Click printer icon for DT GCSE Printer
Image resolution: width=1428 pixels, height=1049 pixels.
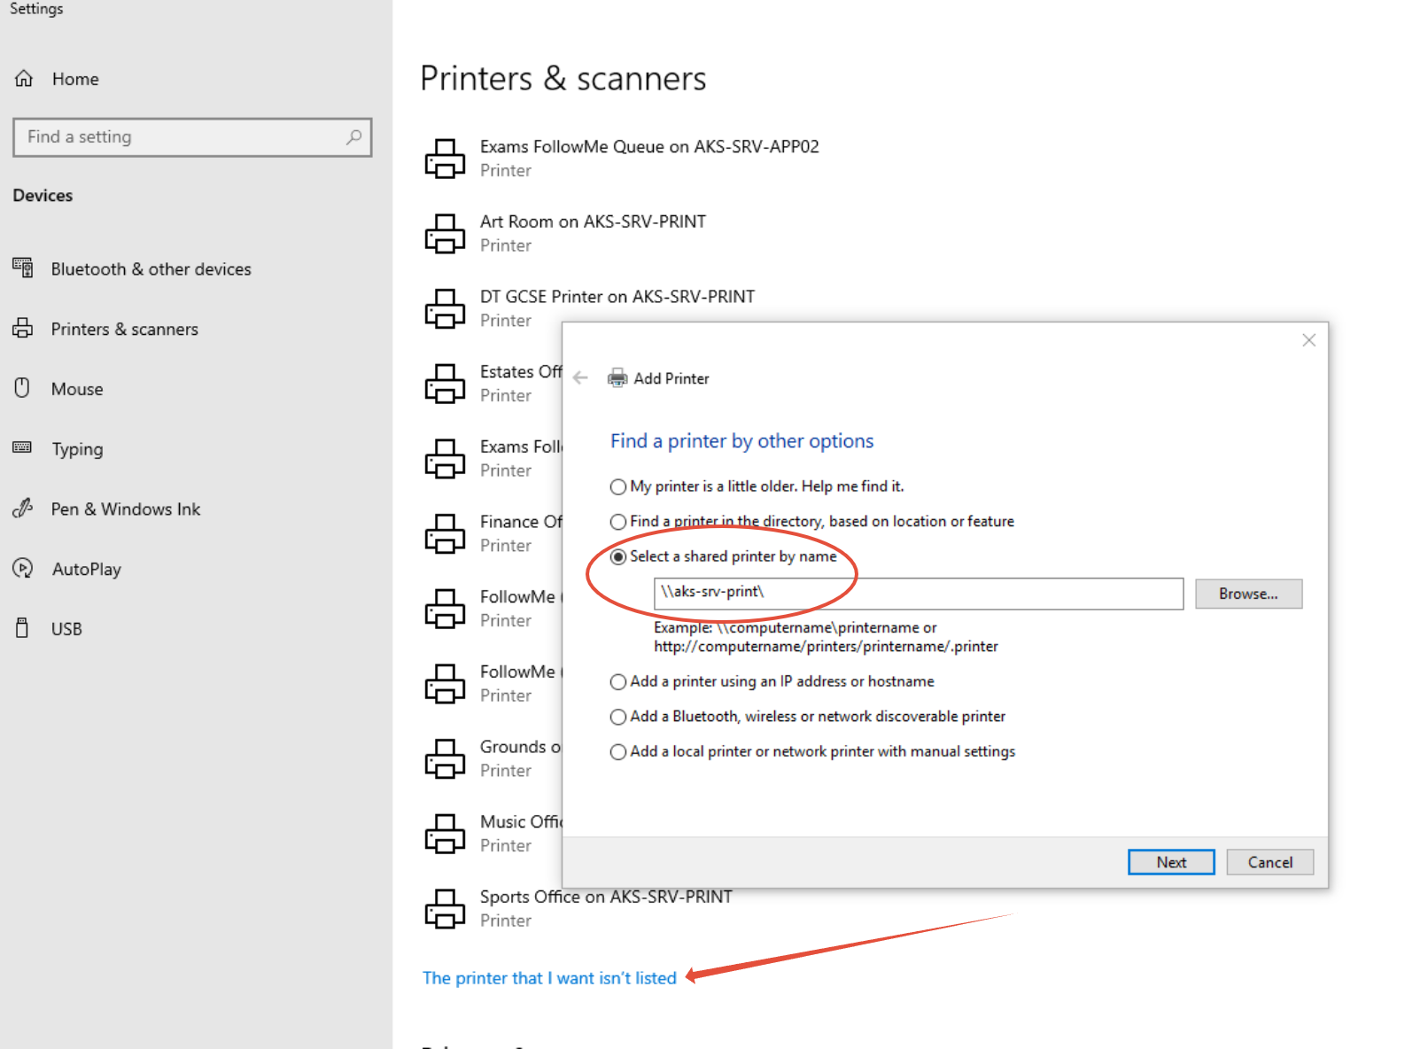pyautogui.click(x=445, y=309)
